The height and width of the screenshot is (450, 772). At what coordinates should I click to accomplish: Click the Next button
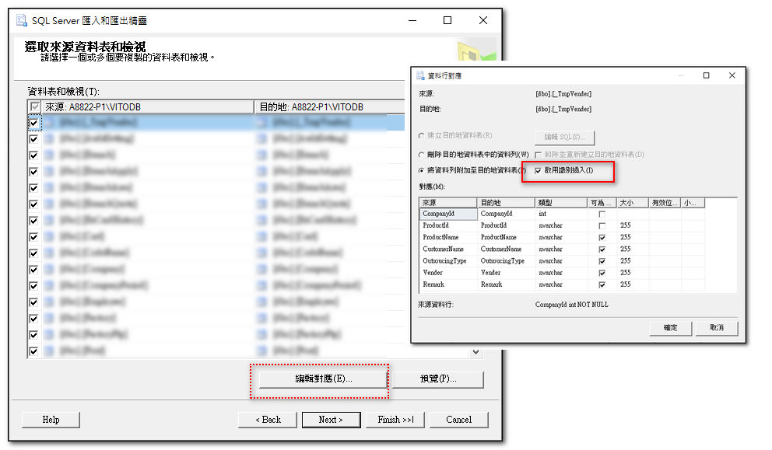tap(331, 419)
